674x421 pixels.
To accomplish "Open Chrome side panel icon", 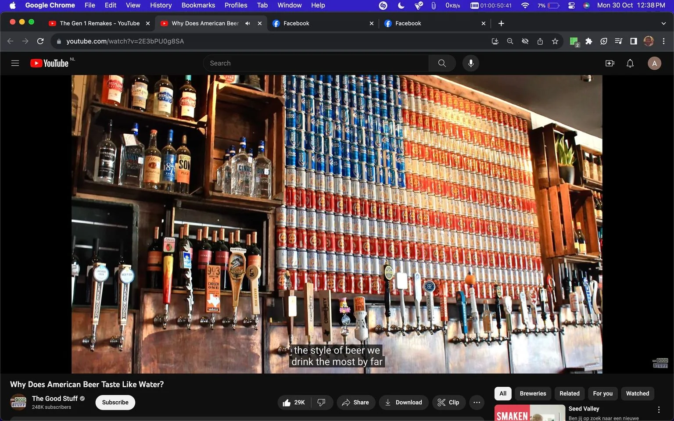I will (x=634, y=41).
